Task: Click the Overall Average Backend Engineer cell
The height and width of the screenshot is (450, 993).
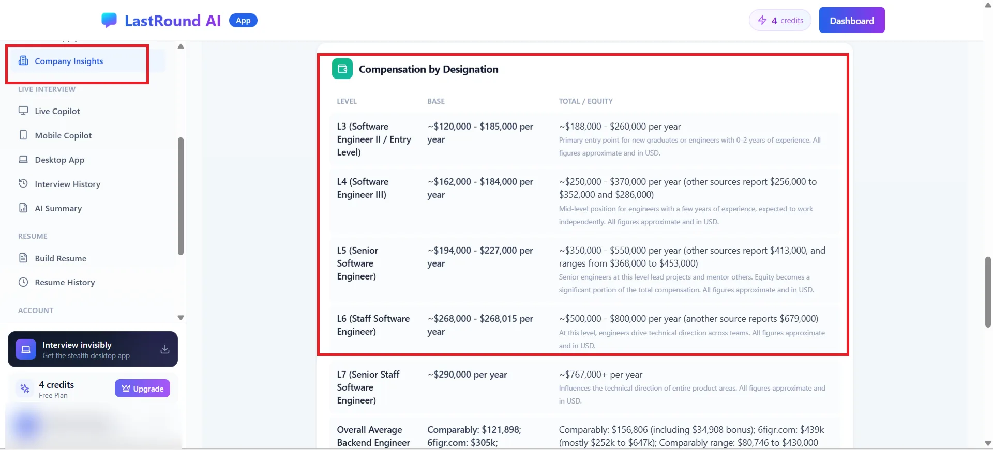Action: (x=373, y=436)
